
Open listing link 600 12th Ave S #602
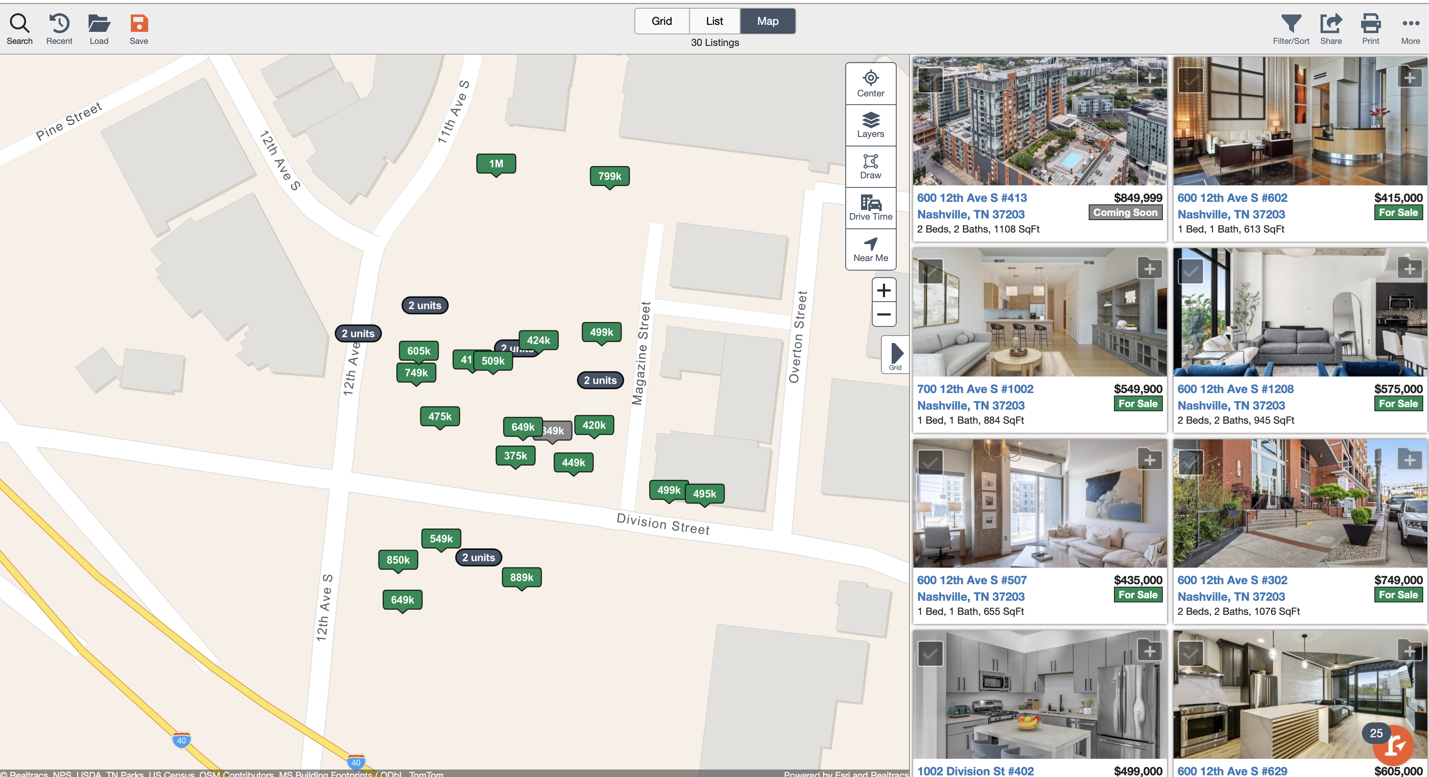point(1232,206)
